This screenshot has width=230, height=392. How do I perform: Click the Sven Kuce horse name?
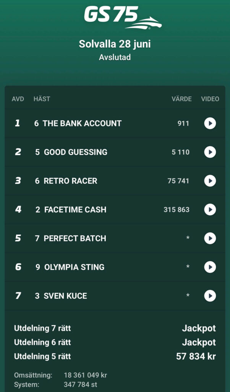[x=65, y=296]
